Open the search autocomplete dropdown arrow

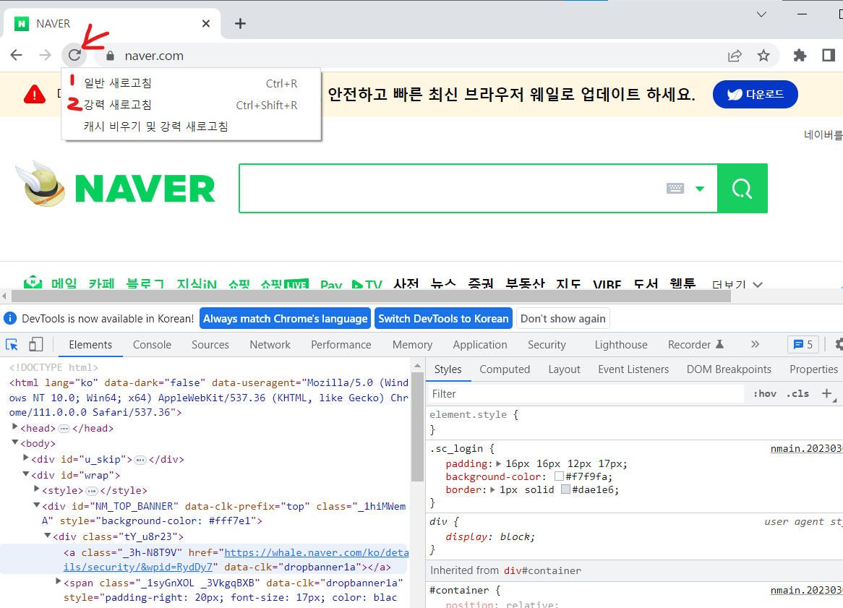click(x=699, y=189)
